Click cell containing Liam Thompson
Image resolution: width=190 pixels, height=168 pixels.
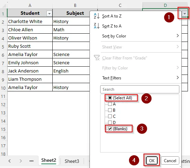(x=30, y=79)
